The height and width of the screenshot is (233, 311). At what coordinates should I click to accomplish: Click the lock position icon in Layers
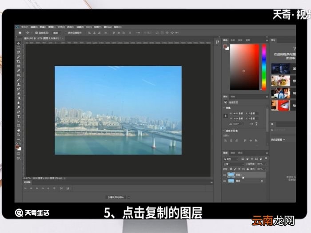coord(239,169)
